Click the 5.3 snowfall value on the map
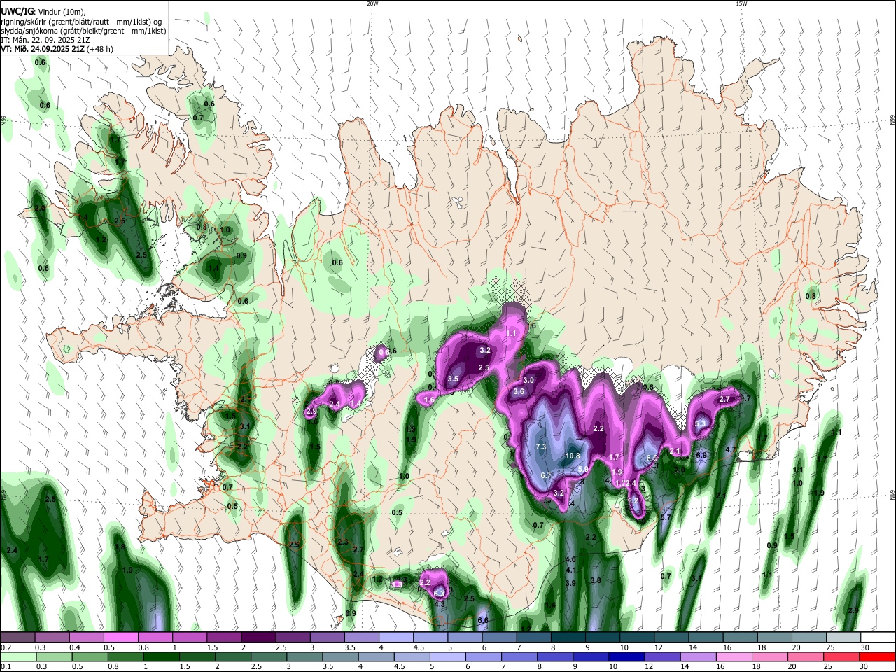 [700, 423]
